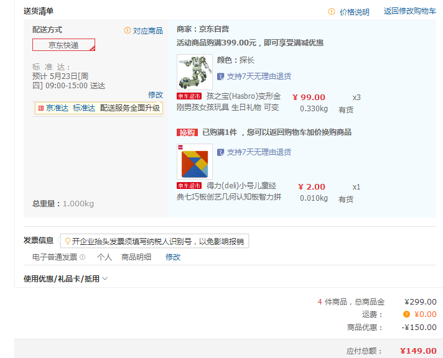Image resolution: width=443 pixels, height=358 pixels.
Task: Open the 标准达 link
Action: click(x=84, y=108)
